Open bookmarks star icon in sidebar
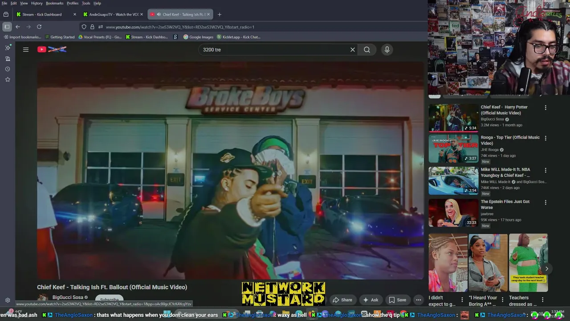 [8, 79]
